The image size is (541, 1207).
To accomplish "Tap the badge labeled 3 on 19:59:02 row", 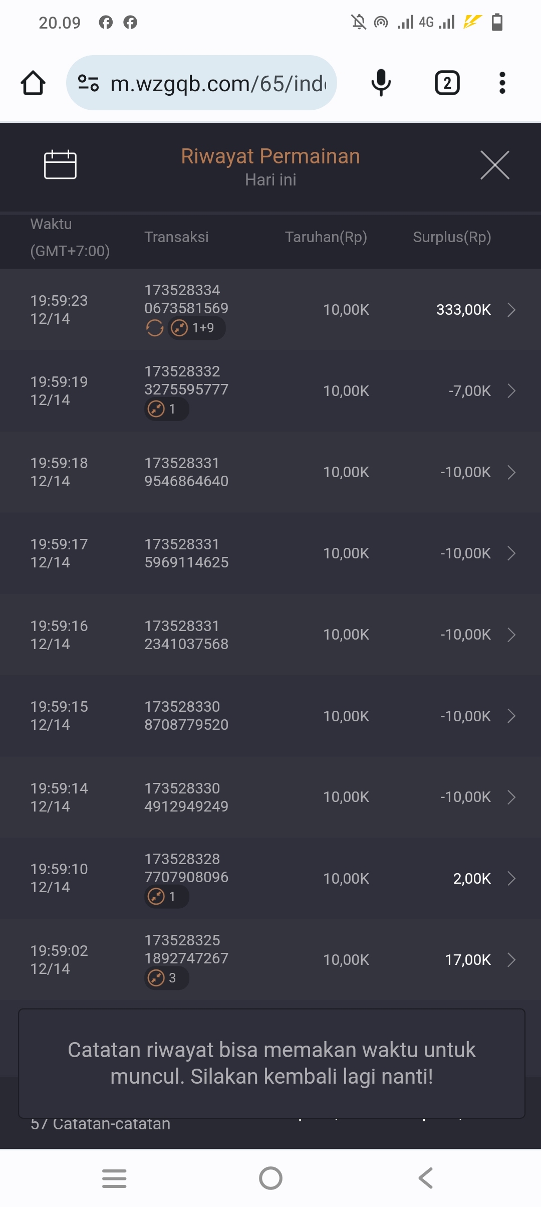I will (x=166, y=978).
